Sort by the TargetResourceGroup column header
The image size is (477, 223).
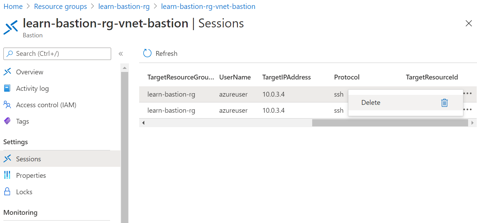181,77
